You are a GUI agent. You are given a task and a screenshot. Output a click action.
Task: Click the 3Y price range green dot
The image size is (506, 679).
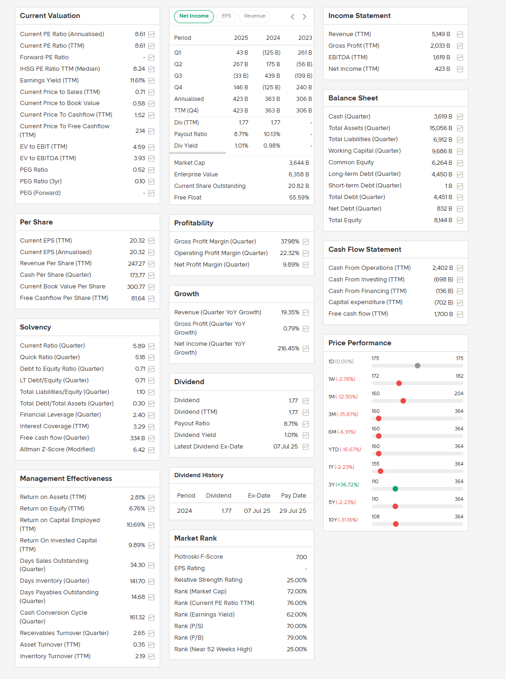pos(395,489)
